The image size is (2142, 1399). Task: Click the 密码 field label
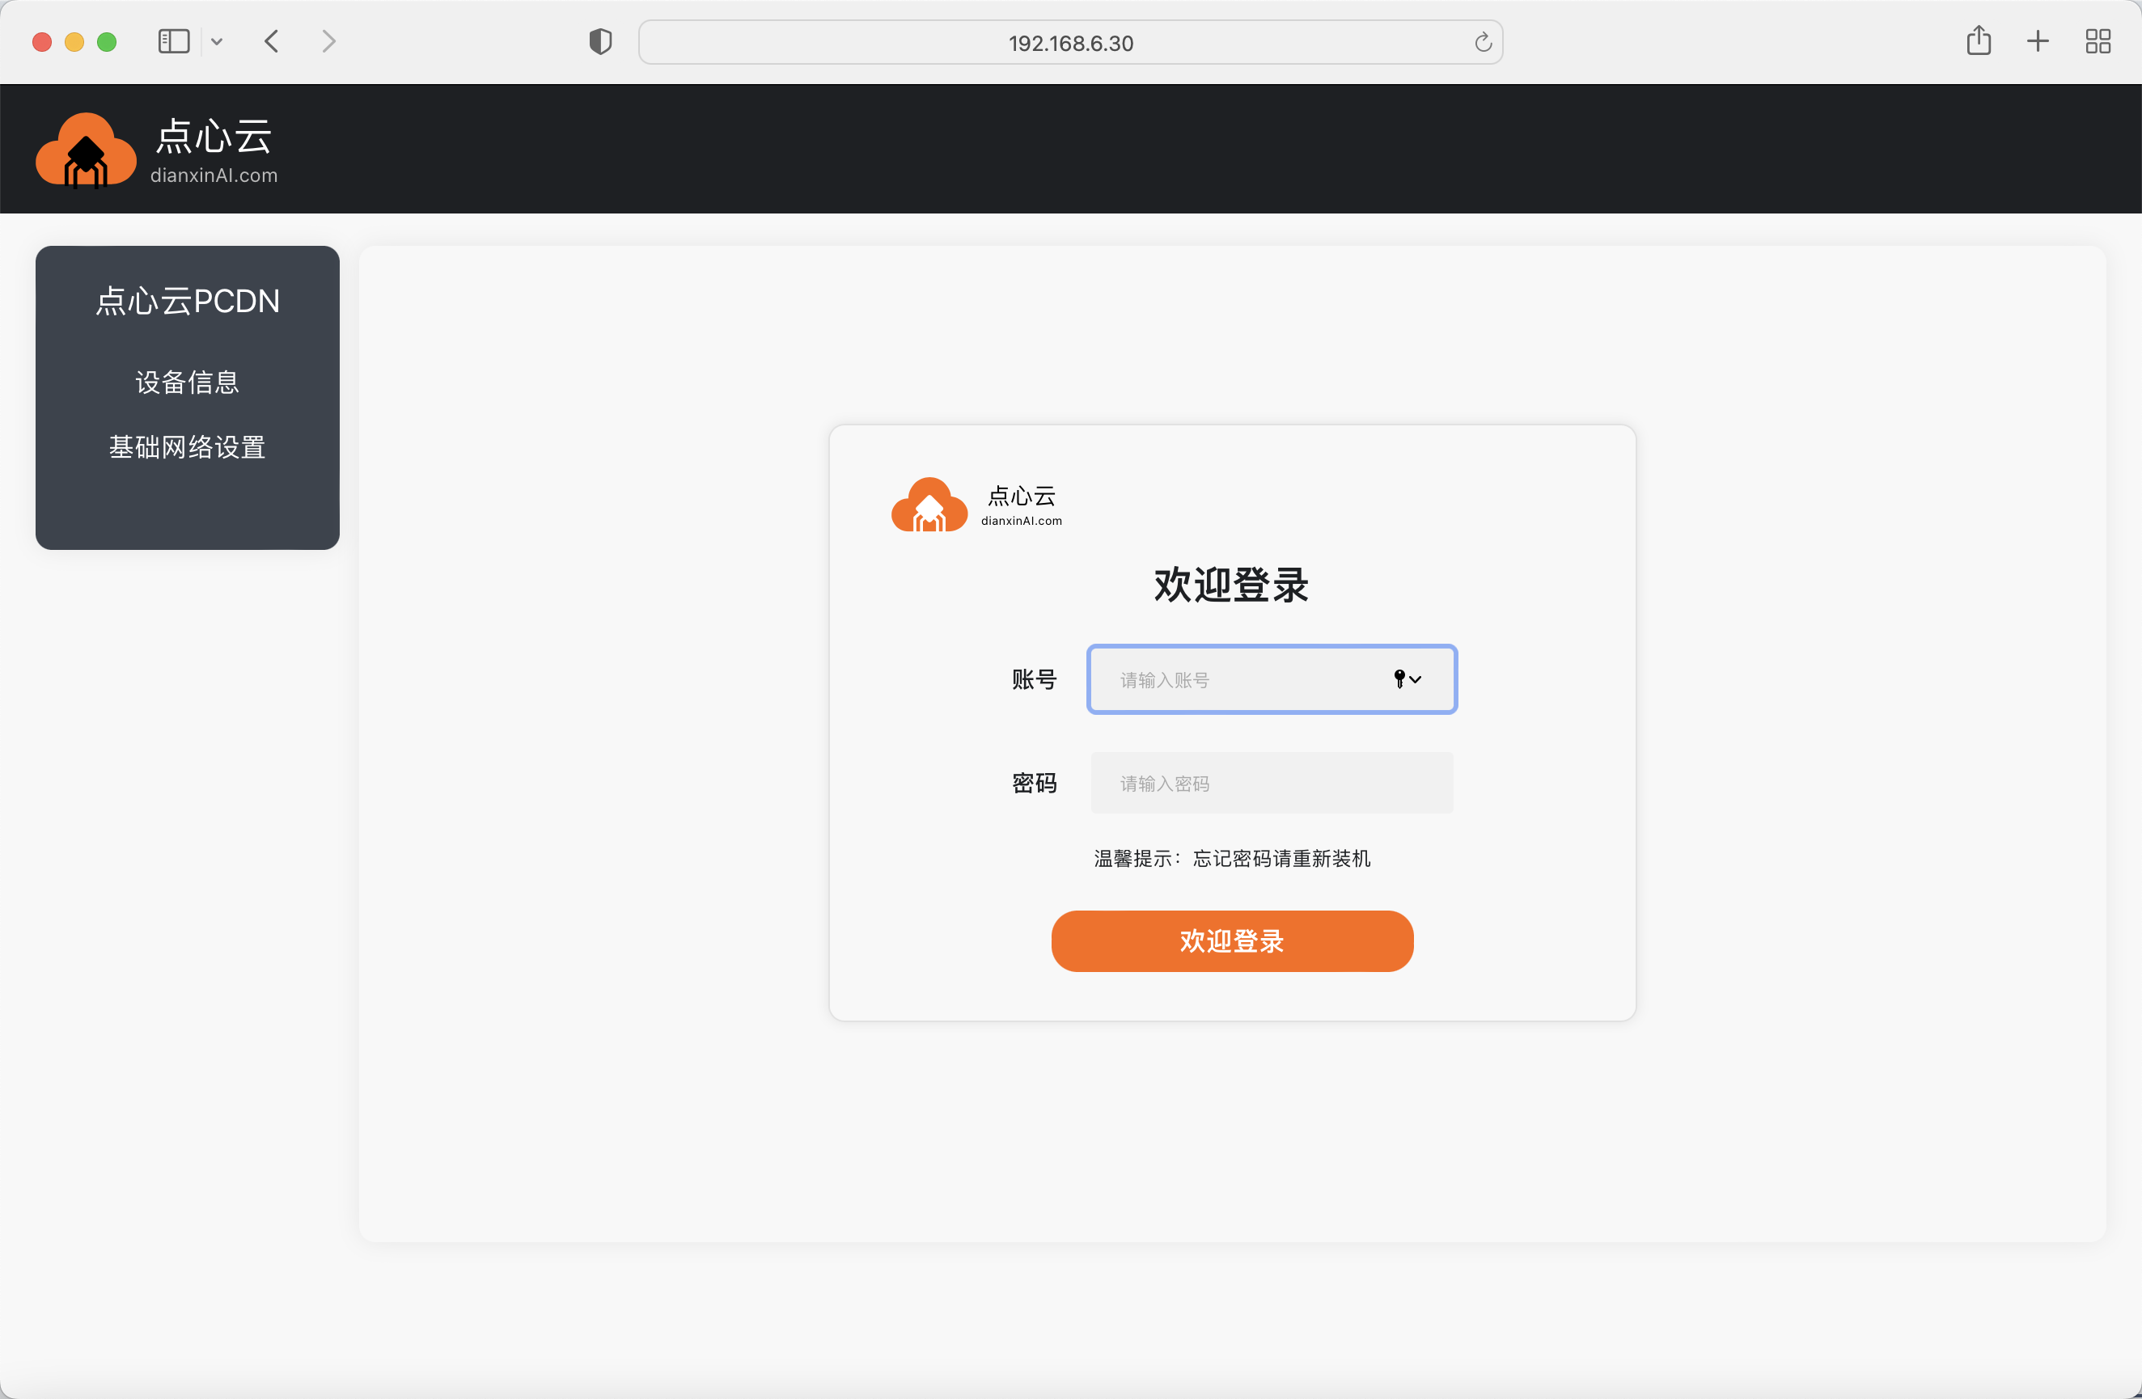pyautogui.click(x=1034, y=783)
